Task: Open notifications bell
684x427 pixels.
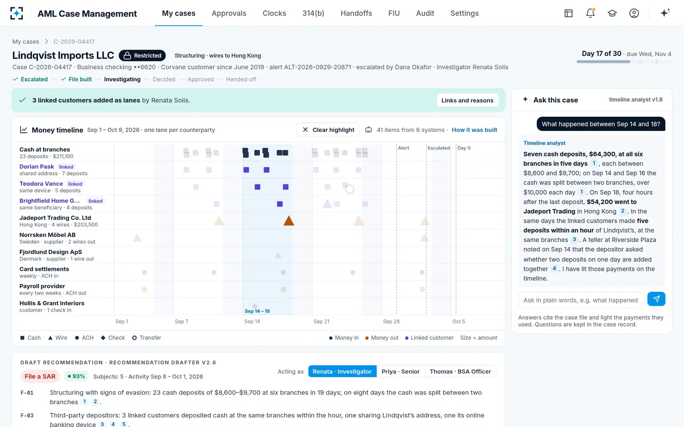Action: (590, 13)
